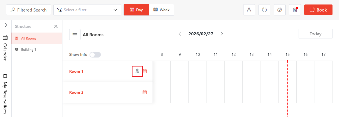This screenshot has height=117, width=339.
Task: Expand the Building 1 tree node
Action: tap(17, 49)
